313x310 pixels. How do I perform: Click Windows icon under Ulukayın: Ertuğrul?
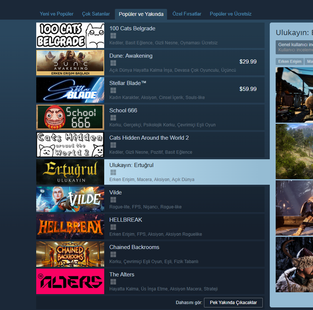click(113, 173)
